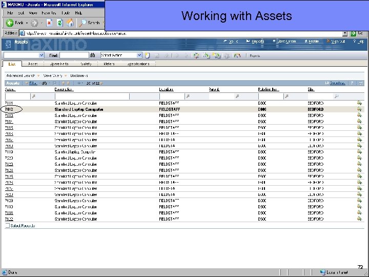Switch to the Meters tab

point(109,64)
